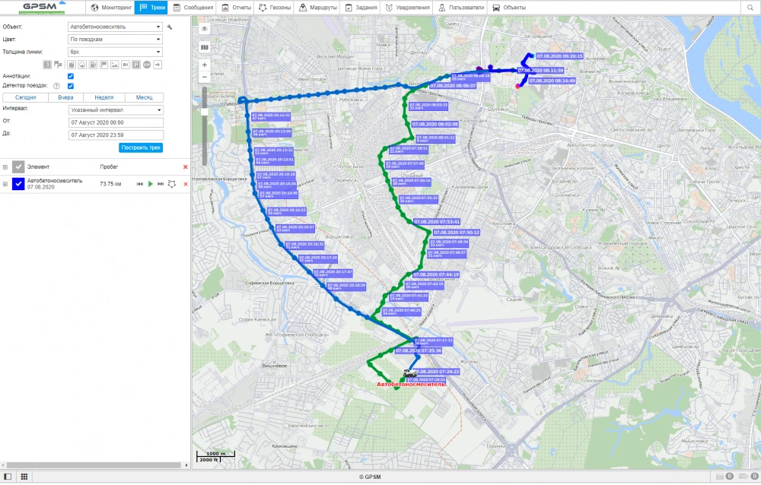Screen dimensions: 761x485
Task: Click the Построить трек button
Action: point(140,147)
